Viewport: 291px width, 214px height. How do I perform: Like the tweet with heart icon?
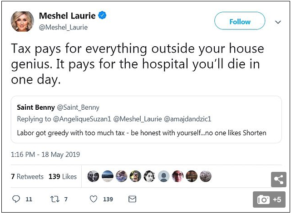coord(94,199)
